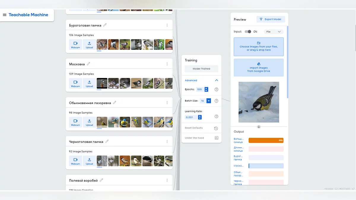This screenshot has width=356, height=200.
Task: Import images from Google Drive
Action: click(x=259, y=68)
